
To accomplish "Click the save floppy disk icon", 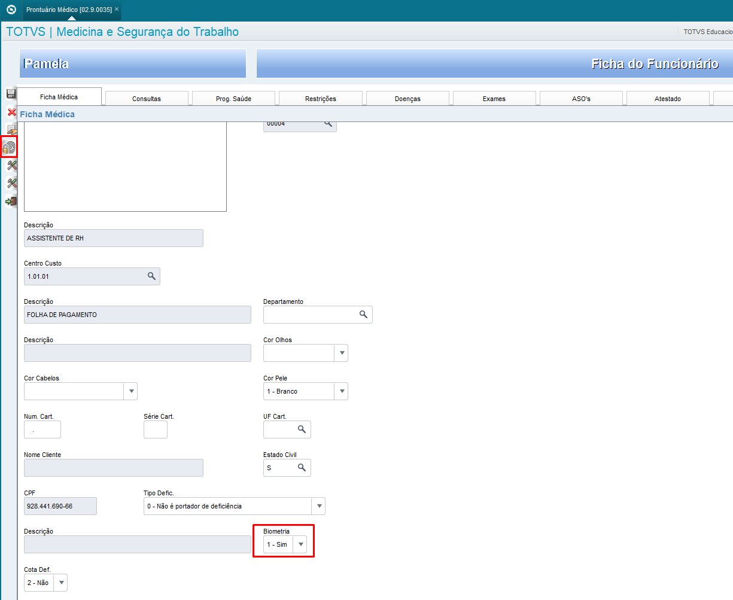I will (x=11, y=93).
